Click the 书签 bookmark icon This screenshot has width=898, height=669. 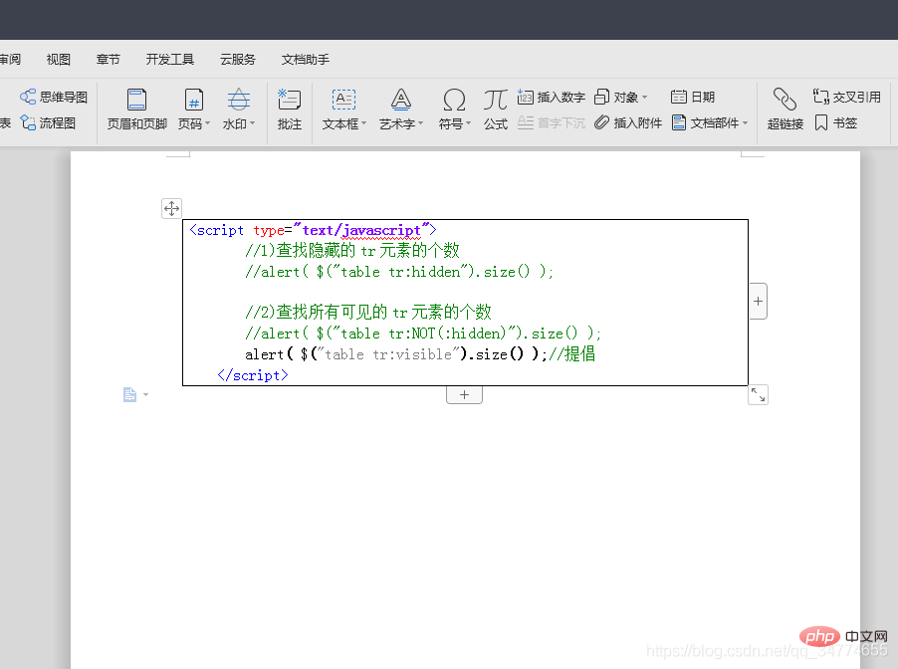click(x=821, y=123)
